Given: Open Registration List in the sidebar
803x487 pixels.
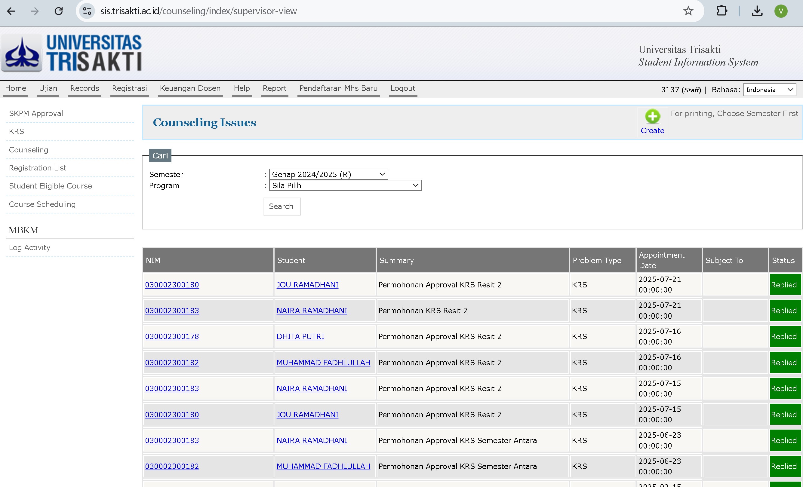Looking at the screenshot, I should (38, 168).
